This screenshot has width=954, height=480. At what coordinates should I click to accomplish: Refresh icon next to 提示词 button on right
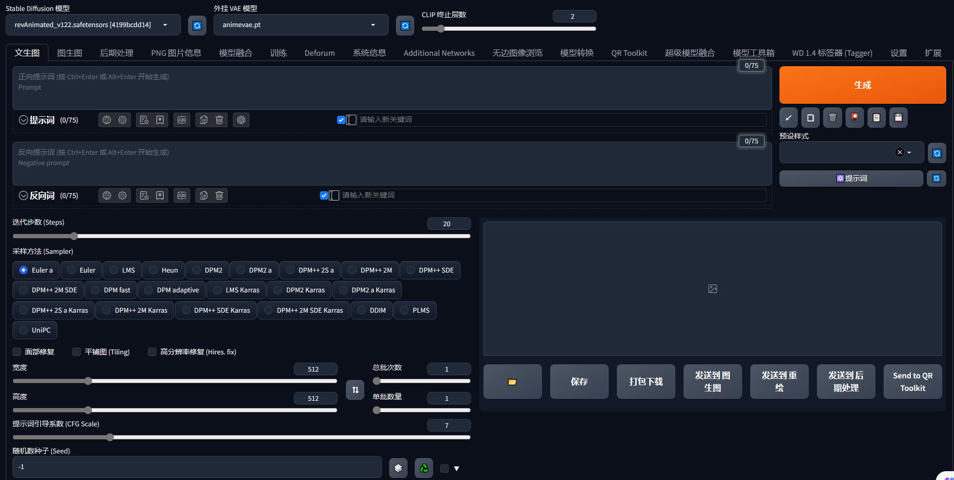[936, 178]
